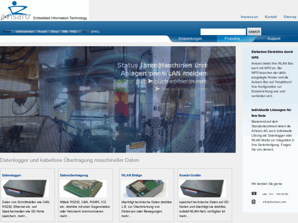Open the WLAN Bridge heading link

(132, 175)
